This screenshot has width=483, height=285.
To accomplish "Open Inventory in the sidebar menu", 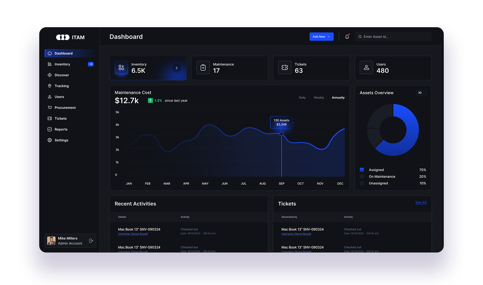I will [x=62, y=64].
